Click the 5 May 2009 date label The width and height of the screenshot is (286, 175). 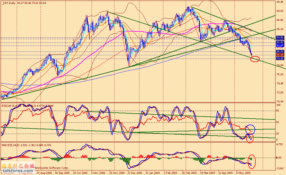click(x=243, y=173)
